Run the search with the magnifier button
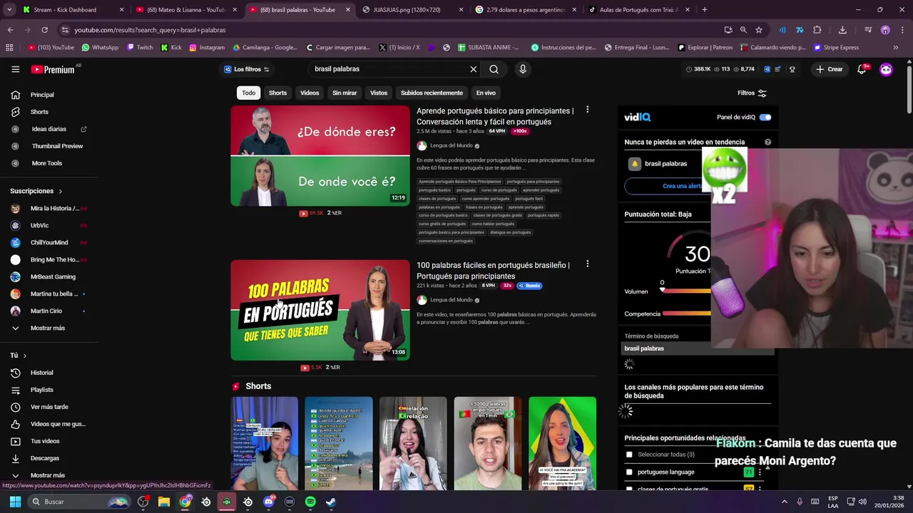Image resolution: width=913 pixels, height=513 pixels. pyautogui.click(x=494, y=69)
